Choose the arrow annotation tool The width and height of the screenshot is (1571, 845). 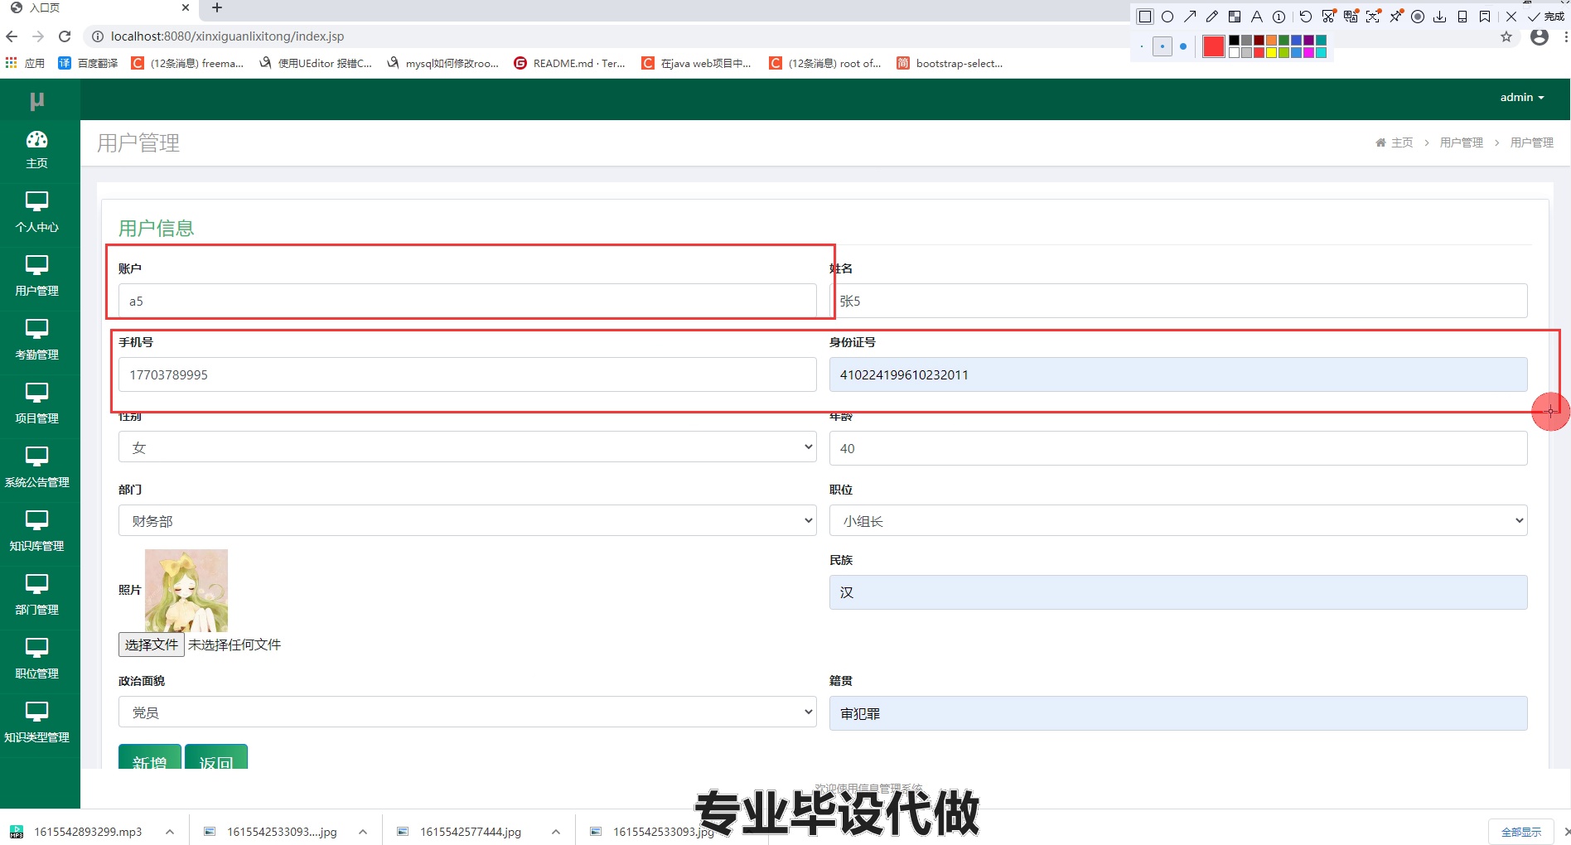[x=1191, y=17]
